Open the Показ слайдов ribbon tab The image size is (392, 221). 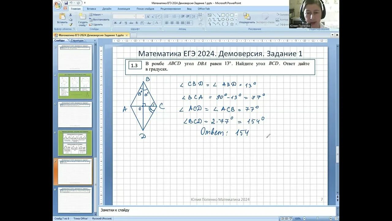pyautogui.click(x=145, y=9)
